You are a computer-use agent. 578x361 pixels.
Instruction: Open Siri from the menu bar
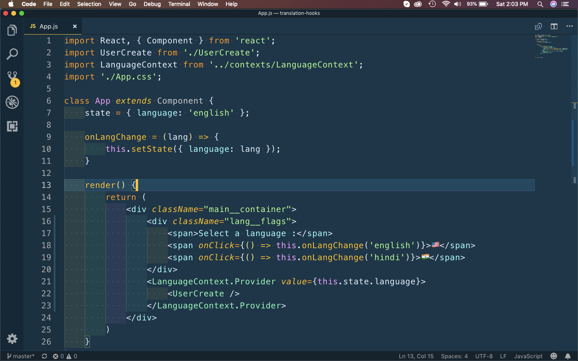(x=554, y=4)
